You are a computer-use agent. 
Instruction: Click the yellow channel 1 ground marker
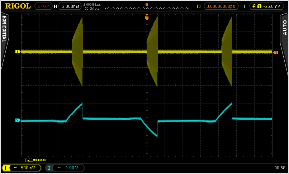[17, 52]
